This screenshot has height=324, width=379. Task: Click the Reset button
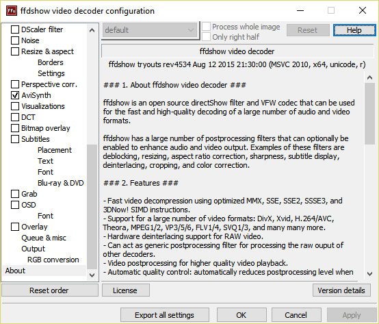tap(308, 30)
